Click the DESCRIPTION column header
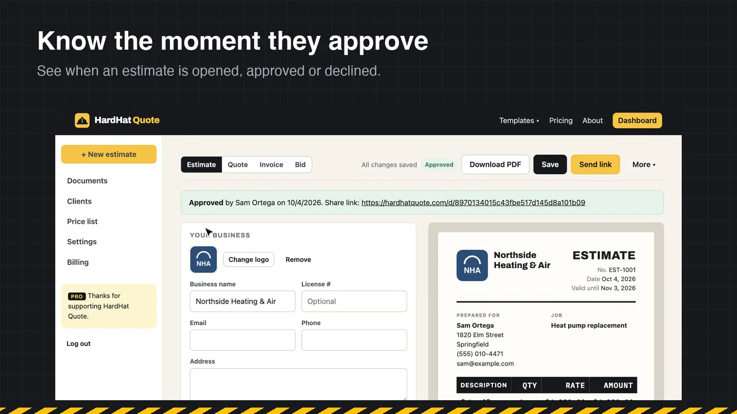This screenshot has width=737, height=414. tap(484, 385)
